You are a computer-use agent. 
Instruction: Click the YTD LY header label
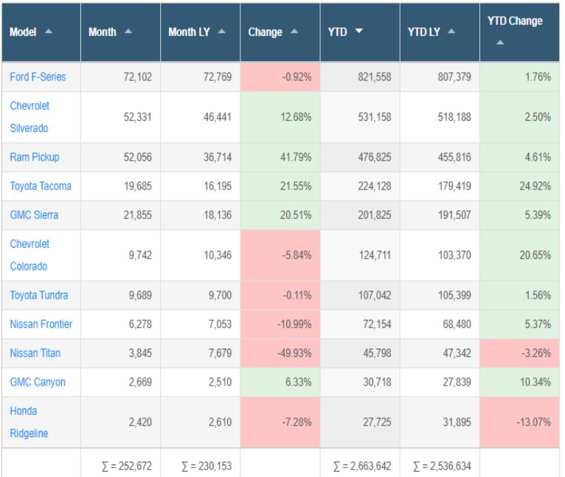(423, 32)
